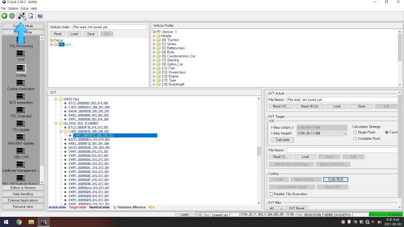Click the Vehicle Order Read button
This screenshot has width=404, height=227.
[58, 34]
